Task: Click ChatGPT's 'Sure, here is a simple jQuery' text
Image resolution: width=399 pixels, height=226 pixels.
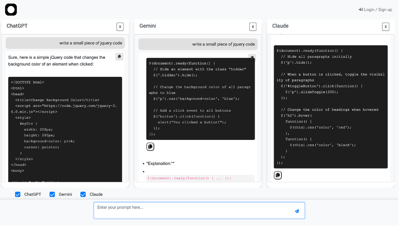Action: coord(57,61)
